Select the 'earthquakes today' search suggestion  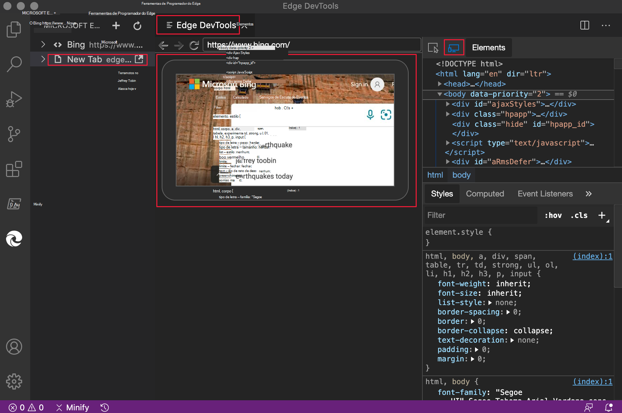264,176
